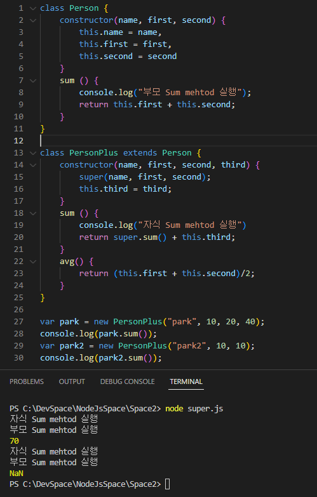
Task: Click 'extends' keyword on line 13
Action: click(x=140, y=153)
